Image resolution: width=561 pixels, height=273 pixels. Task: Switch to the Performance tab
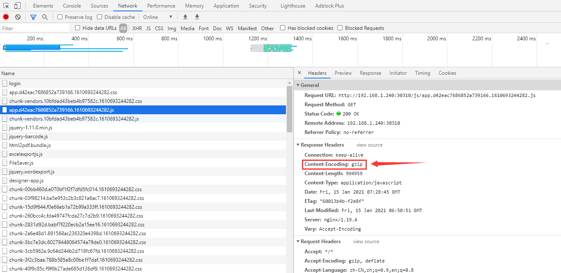(x=161, y=6)
